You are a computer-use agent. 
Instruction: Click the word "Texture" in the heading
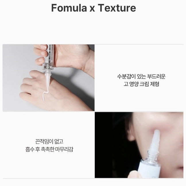(x=117, y=8)
